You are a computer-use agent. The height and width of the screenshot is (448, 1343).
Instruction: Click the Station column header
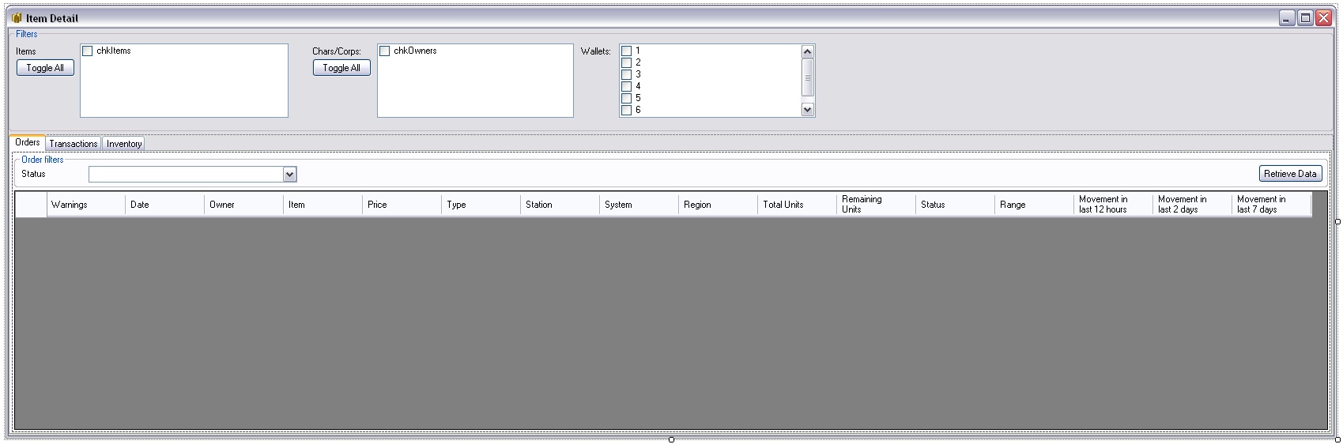[560, 205]
